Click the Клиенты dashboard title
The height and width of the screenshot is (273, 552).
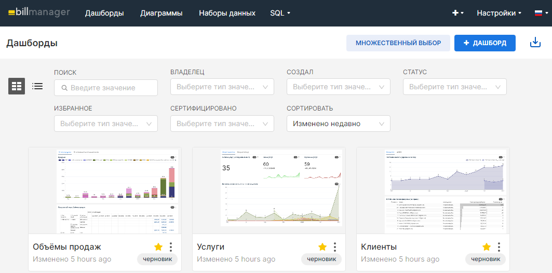click(x=379, y=247)
